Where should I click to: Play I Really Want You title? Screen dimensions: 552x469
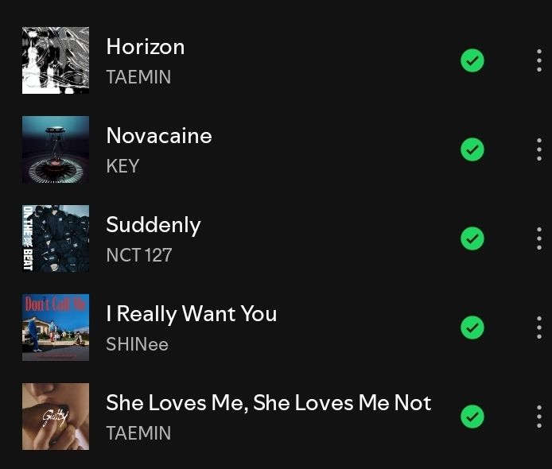coord(192,314)
